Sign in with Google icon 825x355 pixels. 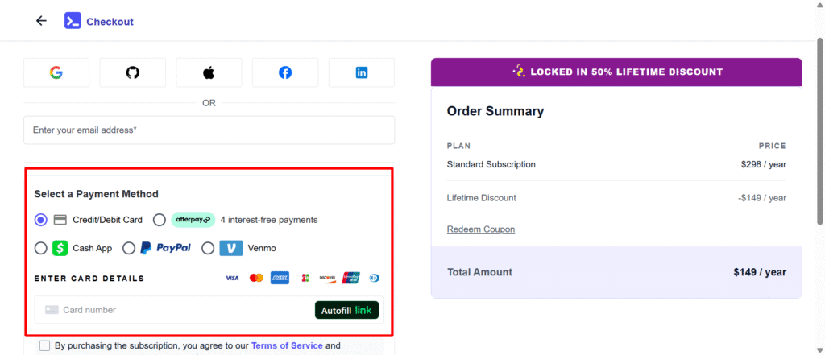(x=56, y=72)
